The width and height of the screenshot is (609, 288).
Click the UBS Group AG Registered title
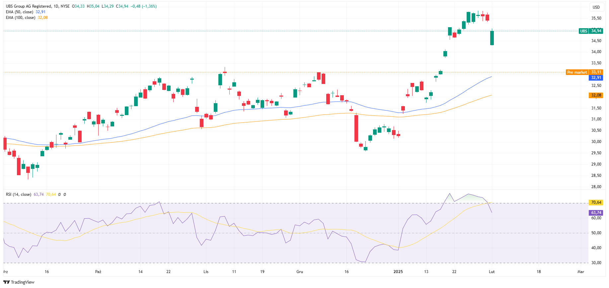pos(29,6)
